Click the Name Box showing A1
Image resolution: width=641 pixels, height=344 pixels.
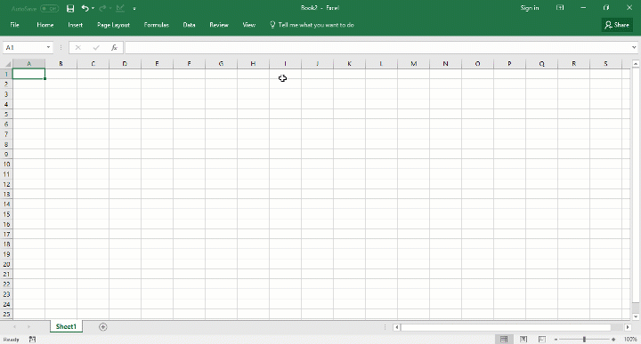[25, 48]
